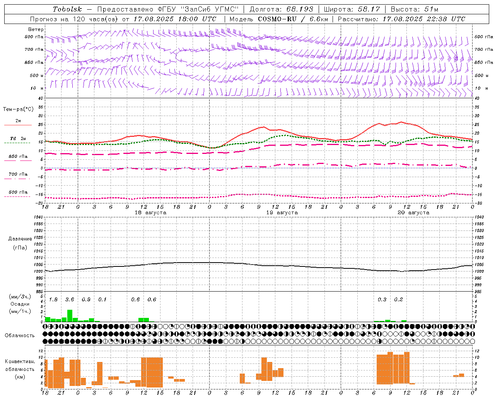The image size is (495, 396).
Task: Click the Давление pressure panel label
Action: click(x=20, y=239)
